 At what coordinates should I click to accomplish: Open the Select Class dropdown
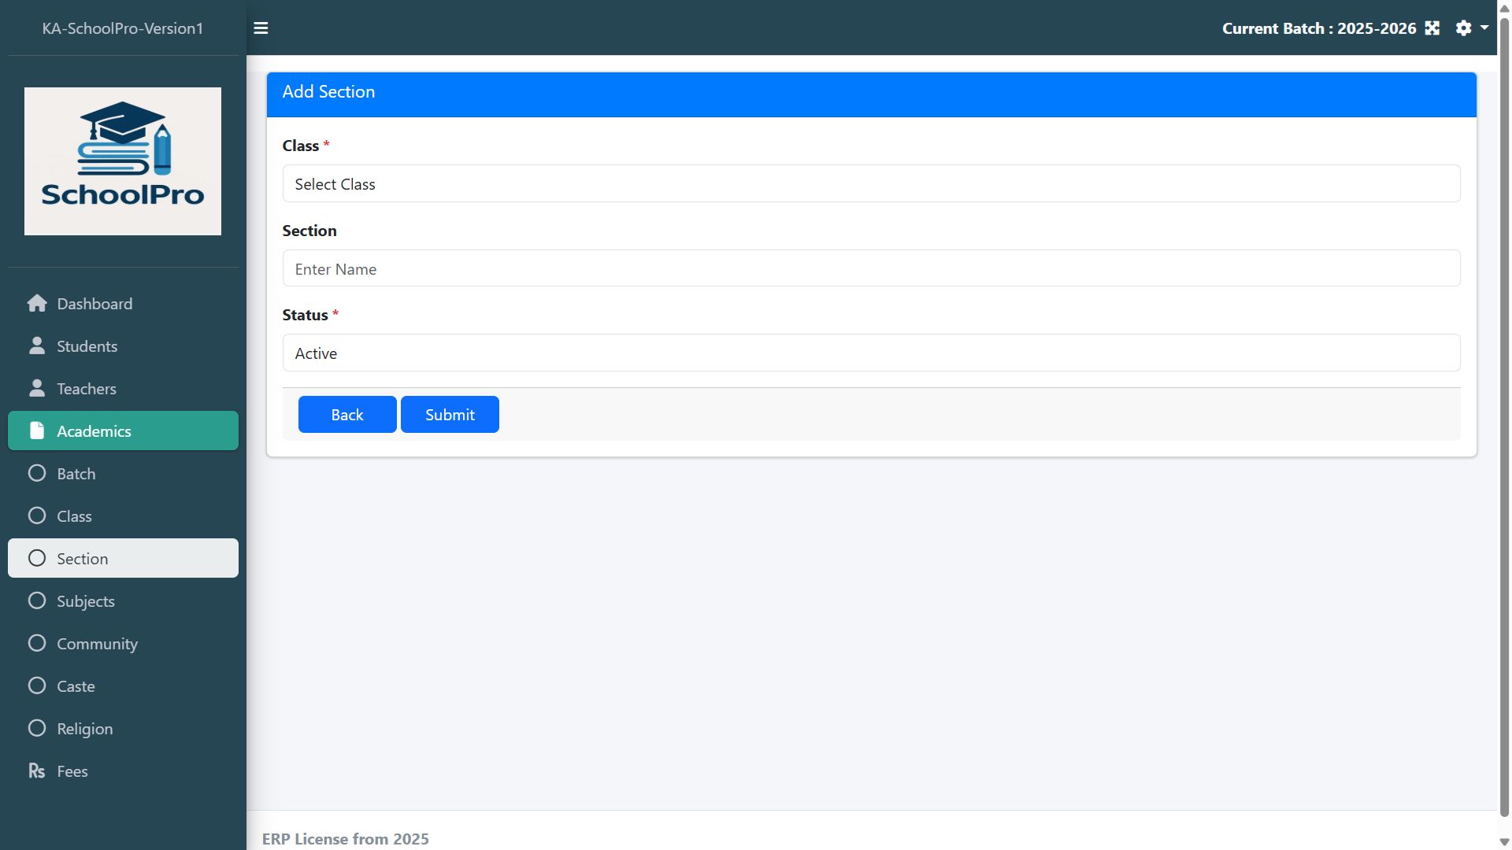(871, 183)
